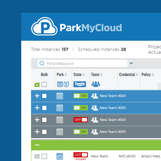Open the calendar schedule in topmost blue row
The height and width of the screenshot is (161, 161).
(x=60, y=96)
